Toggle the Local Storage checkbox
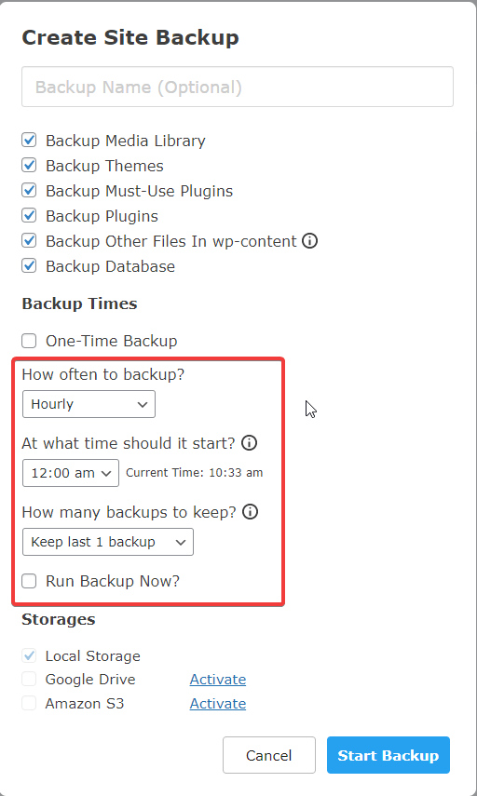 click(x=29, y=656)
